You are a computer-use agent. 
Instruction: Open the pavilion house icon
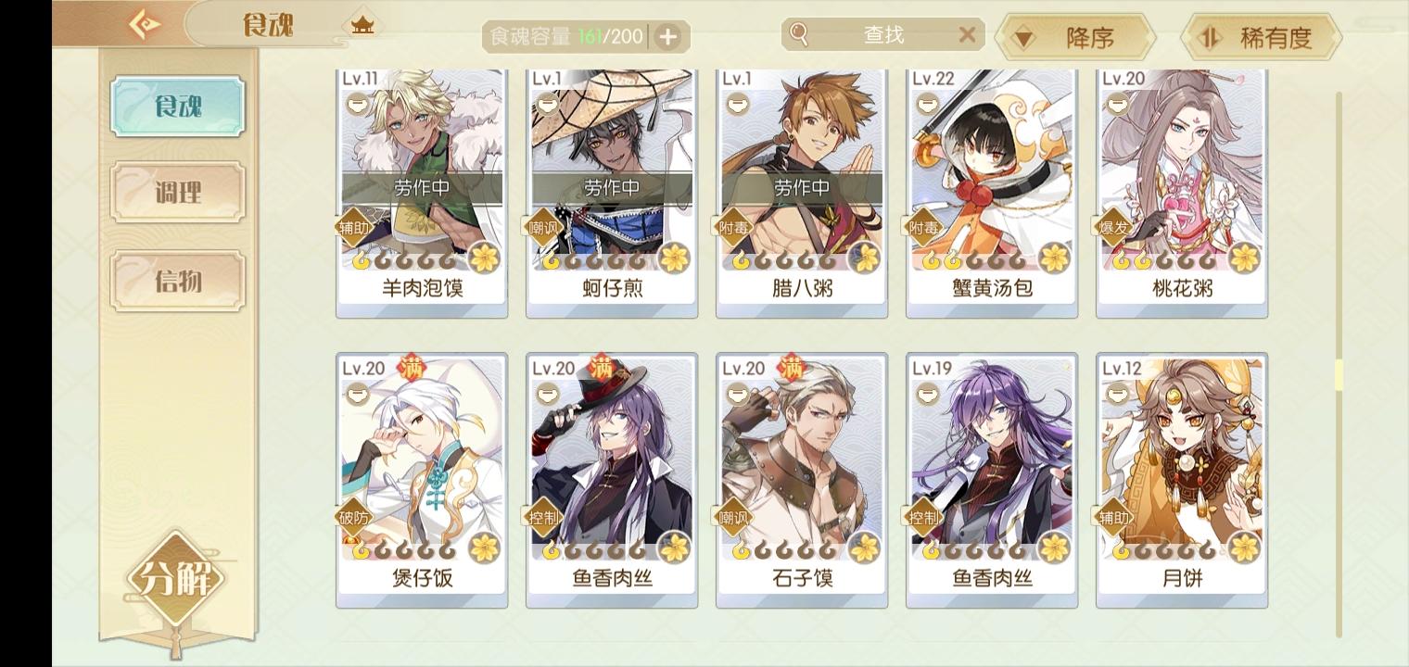click(362, 25)
